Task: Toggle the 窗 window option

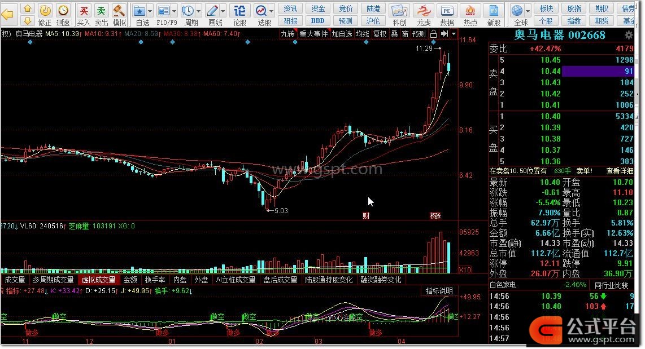Action: [405, 34]
